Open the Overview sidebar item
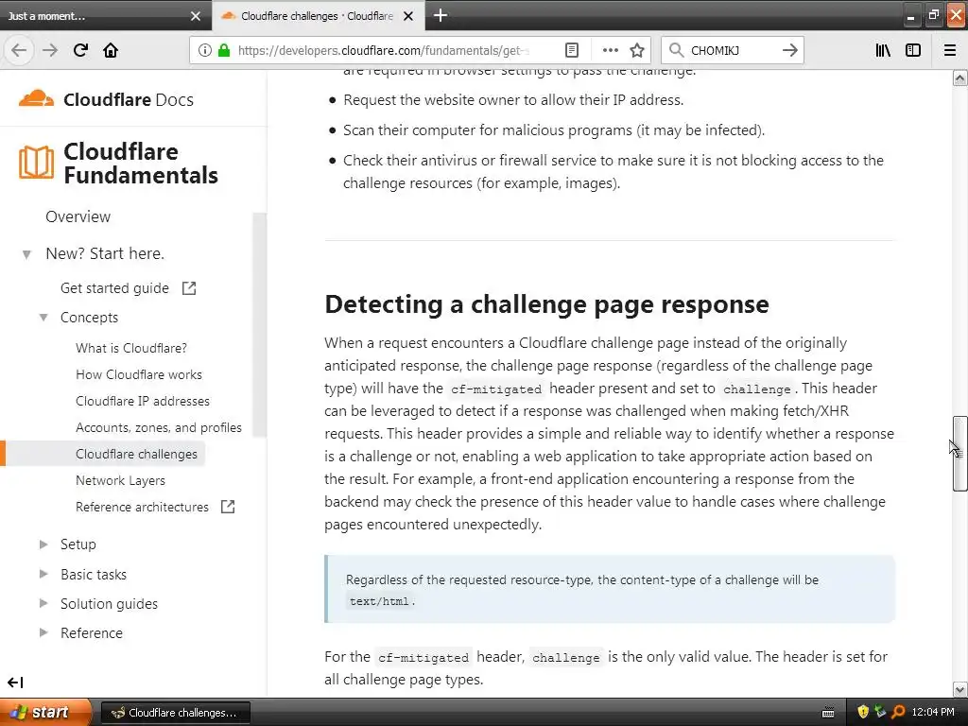968x726 pixels. [78, 216]
